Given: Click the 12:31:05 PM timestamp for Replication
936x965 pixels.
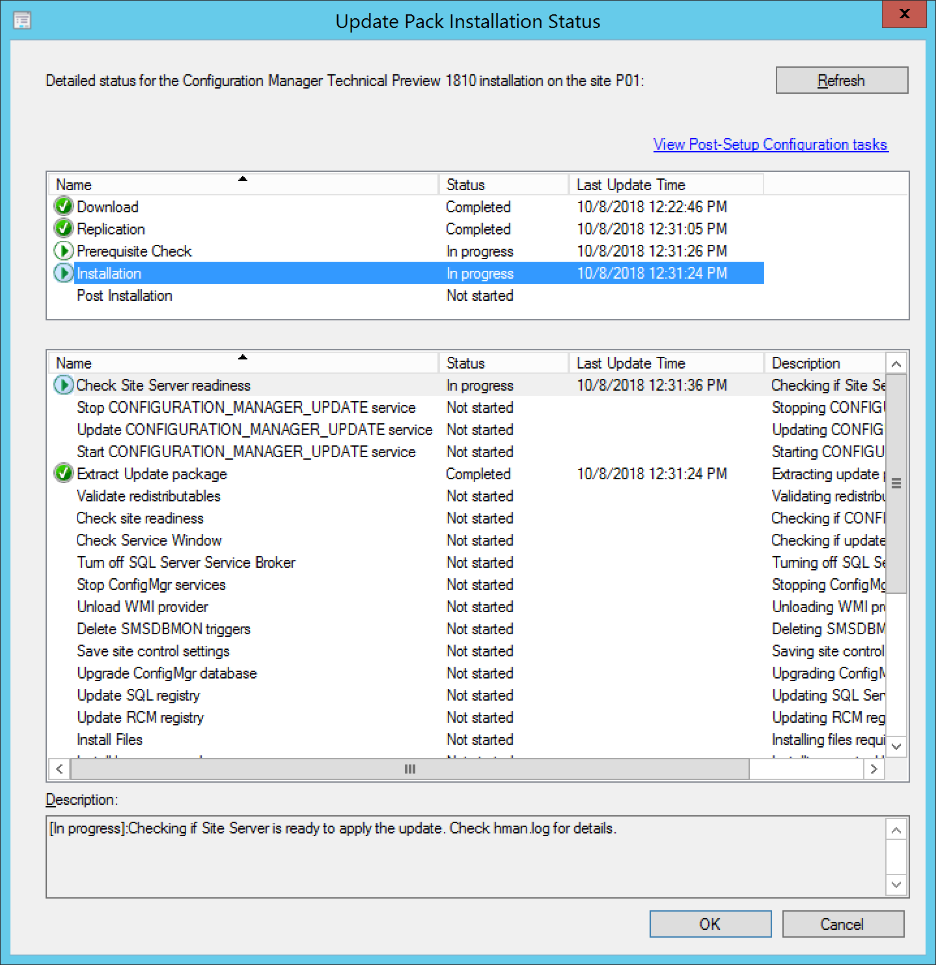Looking at the screenshot, I should point(652,229).
